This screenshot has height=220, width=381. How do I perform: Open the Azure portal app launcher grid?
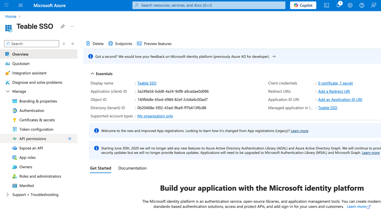7,5
